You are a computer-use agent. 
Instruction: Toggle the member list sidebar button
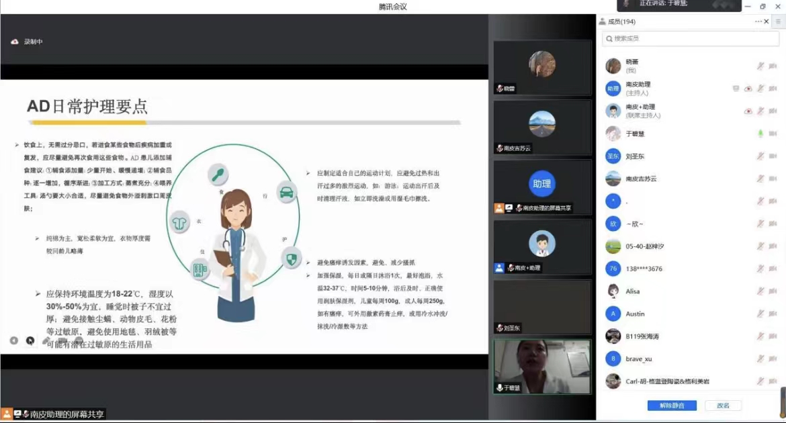coord(779,21)
